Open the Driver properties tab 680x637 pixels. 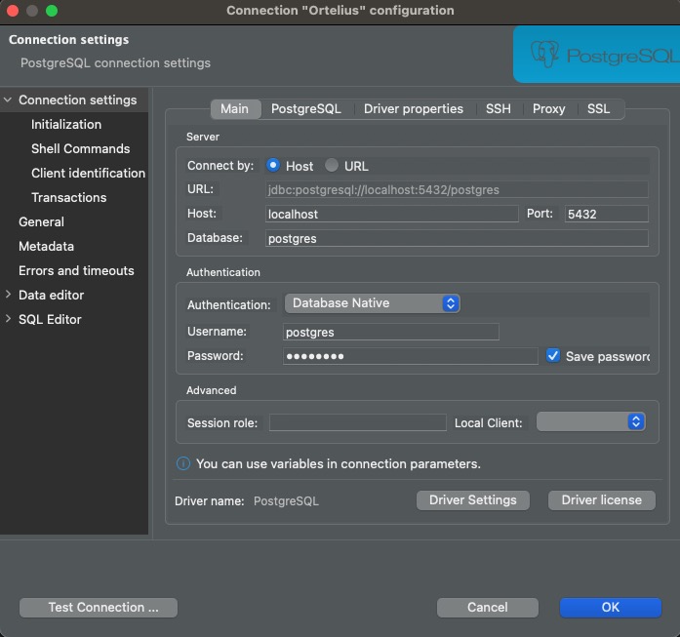click(414, 109)
